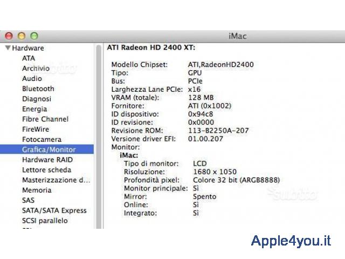Viewport: 345px width, 259px height.
Task: Minimize the window with yellow button
Action: tap(22, 36)
